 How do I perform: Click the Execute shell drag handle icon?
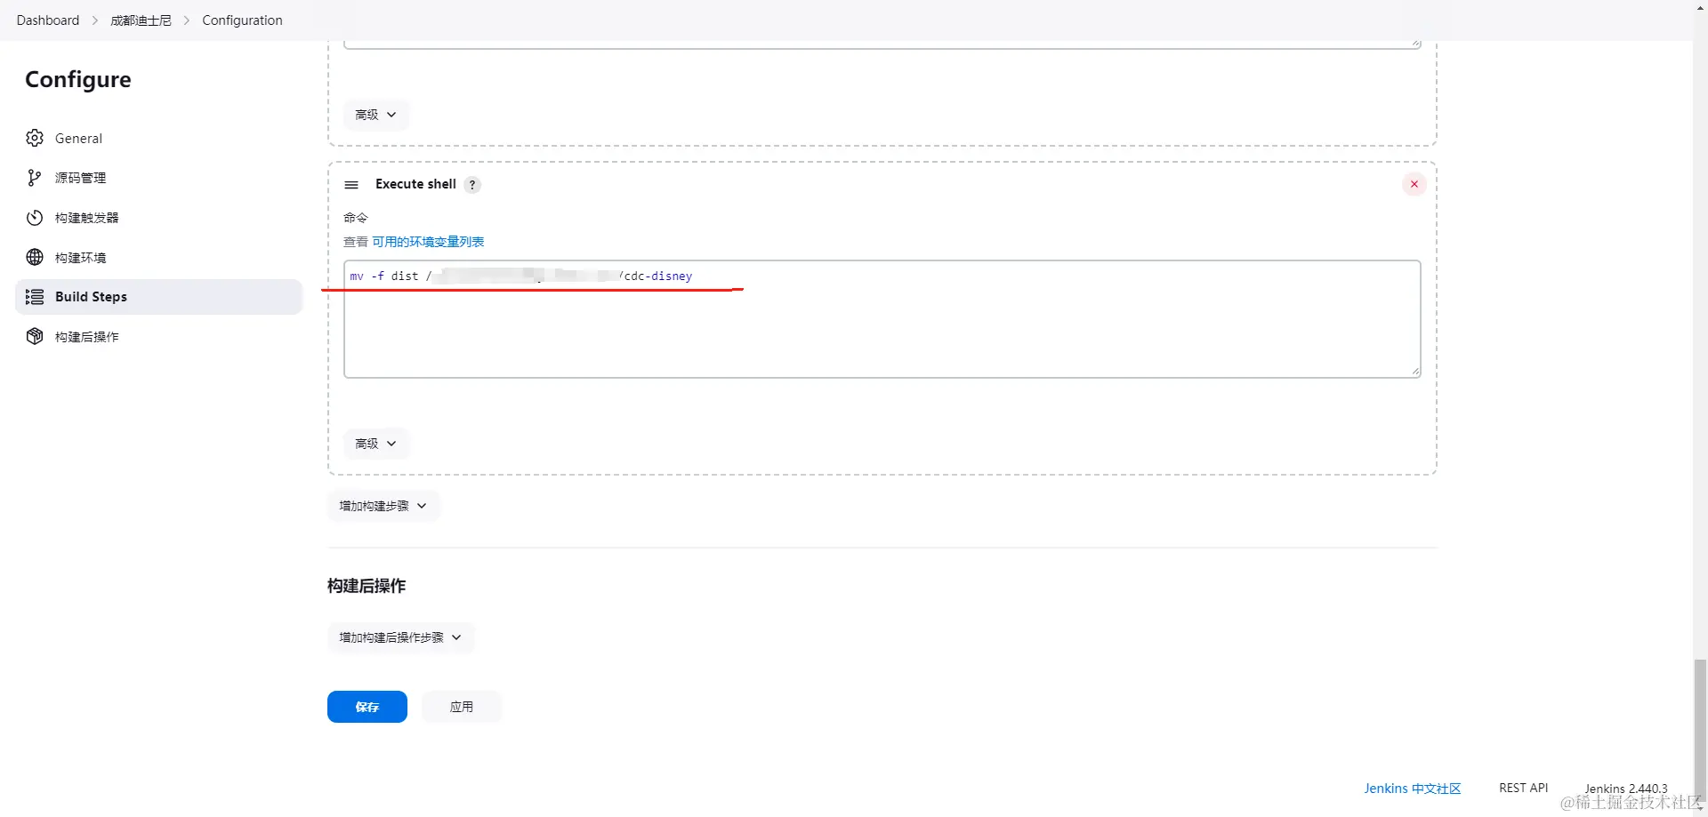(x=351, y=185)
